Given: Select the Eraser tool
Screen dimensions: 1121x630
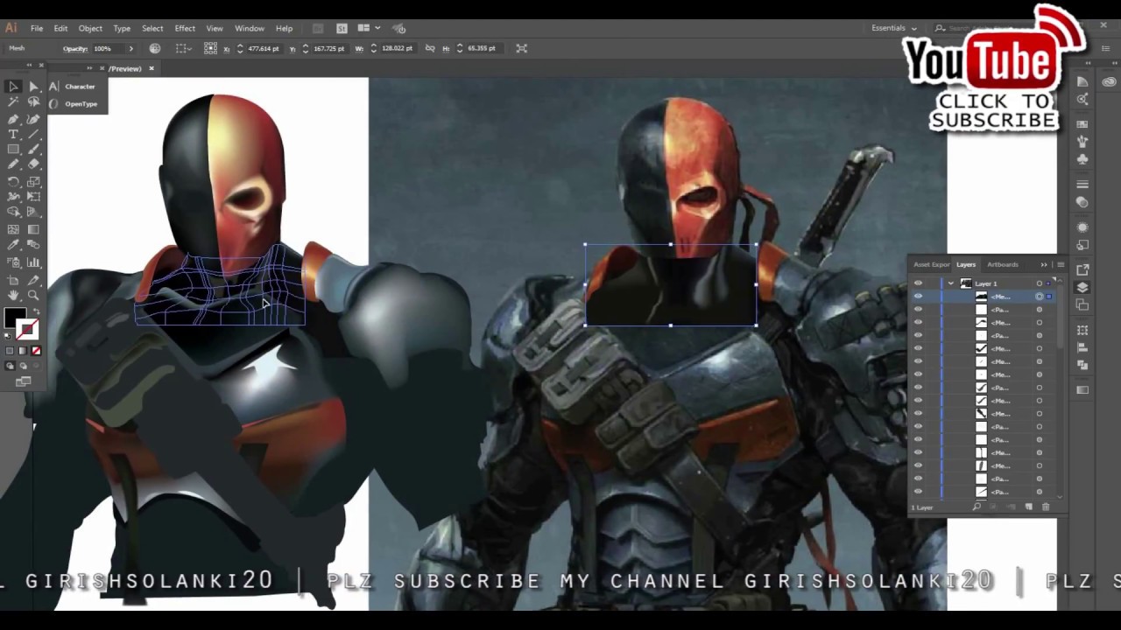Looking at the screenshot, I should pyautogui.click(x=33, y=164).
